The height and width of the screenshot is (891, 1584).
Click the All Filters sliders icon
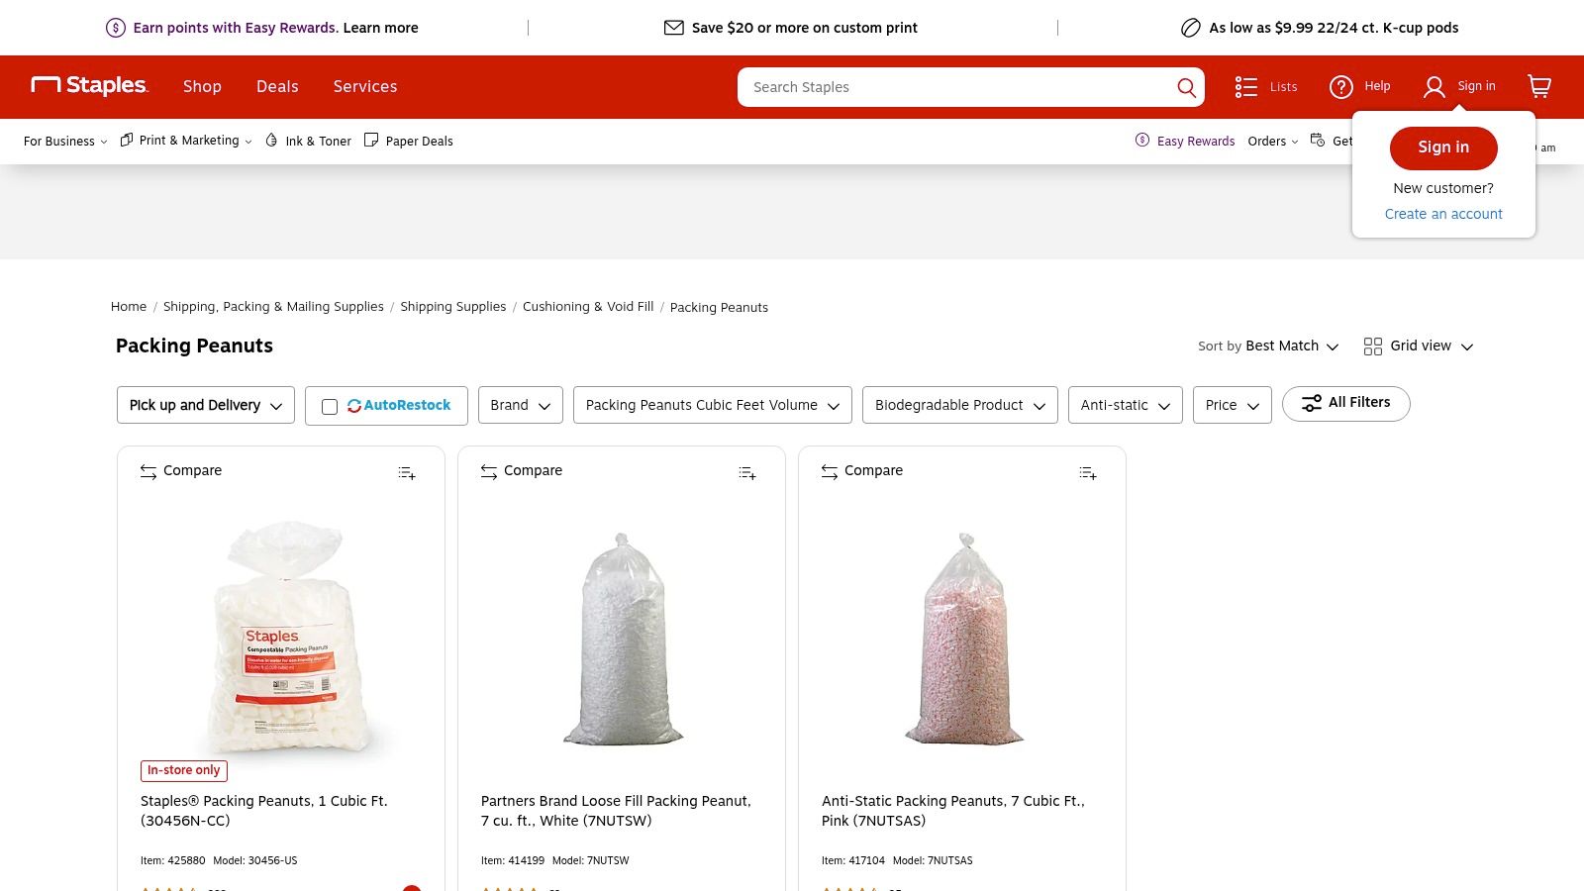[x=1311, y=403]
